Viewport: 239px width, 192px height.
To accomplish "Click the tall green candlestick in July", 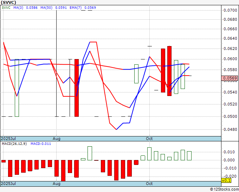I will pos(17,88).
